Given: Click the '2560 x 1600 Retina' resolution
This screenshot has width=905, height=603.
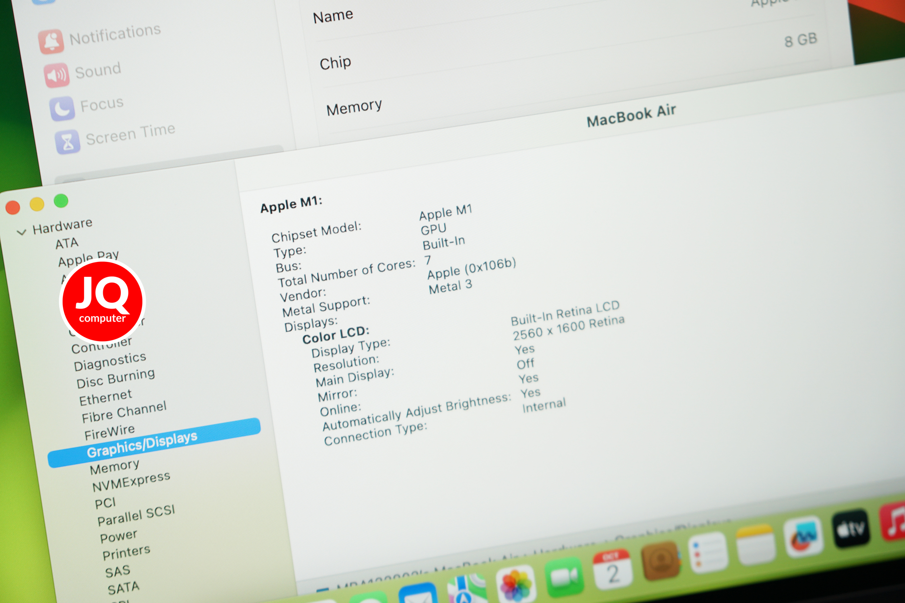Looking at the screenshot, I should point(568,328).
